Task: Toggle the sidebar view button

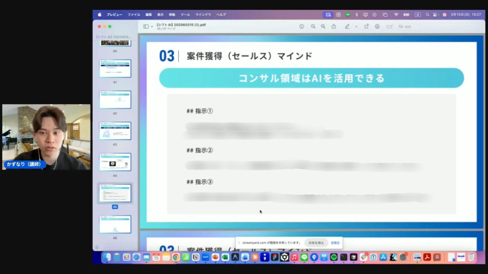Action: click(146, 26)
